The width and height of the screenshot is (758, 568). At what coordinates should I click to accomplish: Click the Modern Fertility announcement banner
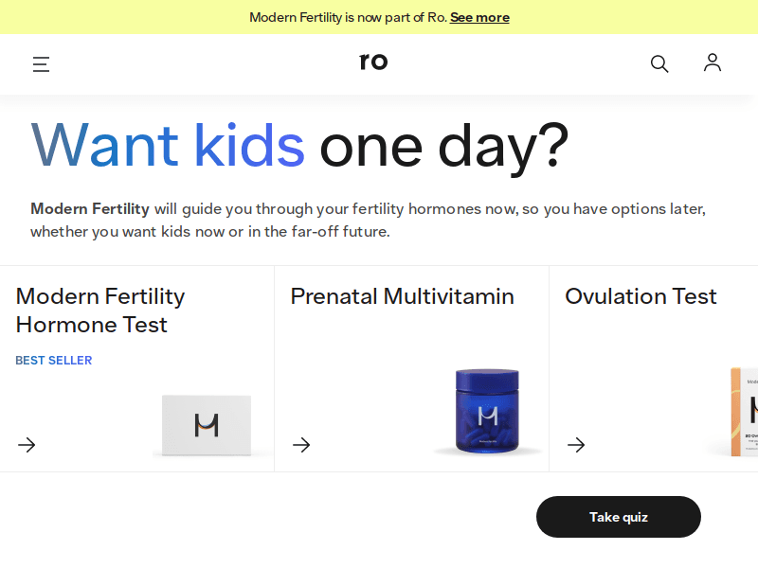379,17
